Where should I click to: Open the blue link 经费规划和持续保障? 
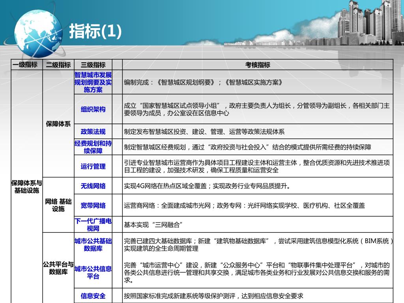pos(93,147)
